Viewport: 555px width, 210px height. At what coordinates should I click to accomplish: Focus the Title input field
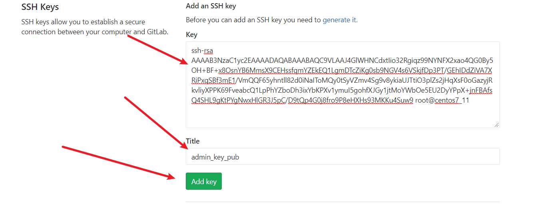[x=342, y=156]
